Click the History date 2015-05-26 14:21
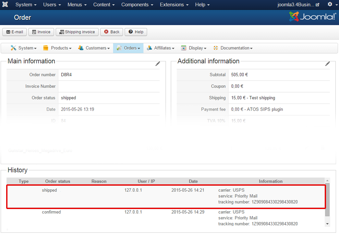Screen dimensions: 339x235 [188, 190]
